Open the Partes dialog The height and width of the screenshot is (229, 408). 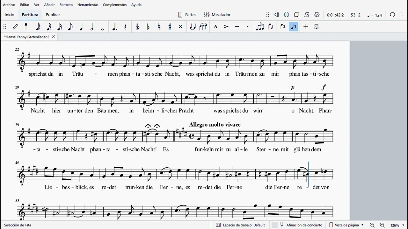click(187, 15)
